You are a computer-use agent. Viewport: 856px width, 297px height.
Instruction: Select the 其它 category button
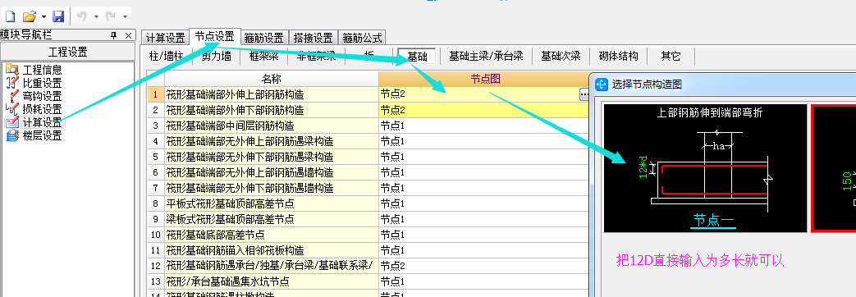click(x=671, y=56)
